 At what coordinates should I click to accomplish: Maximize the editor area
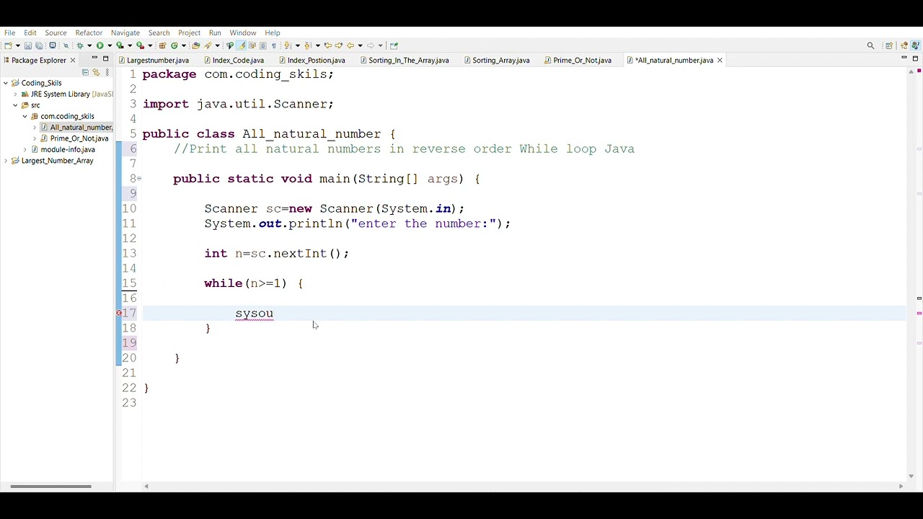tap(915, 58)
